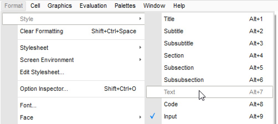Open the Evaluation menu
This screenshot has height=124, width=278.
pos(93,6)
